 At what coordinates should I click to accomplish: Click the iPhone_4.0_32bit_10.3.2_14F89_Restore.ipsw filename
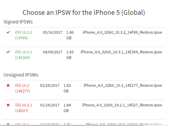click(123, 33)
